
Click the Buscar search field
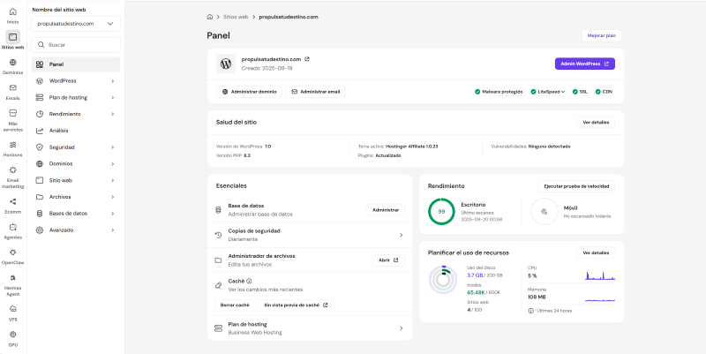[x=76, y=45]
